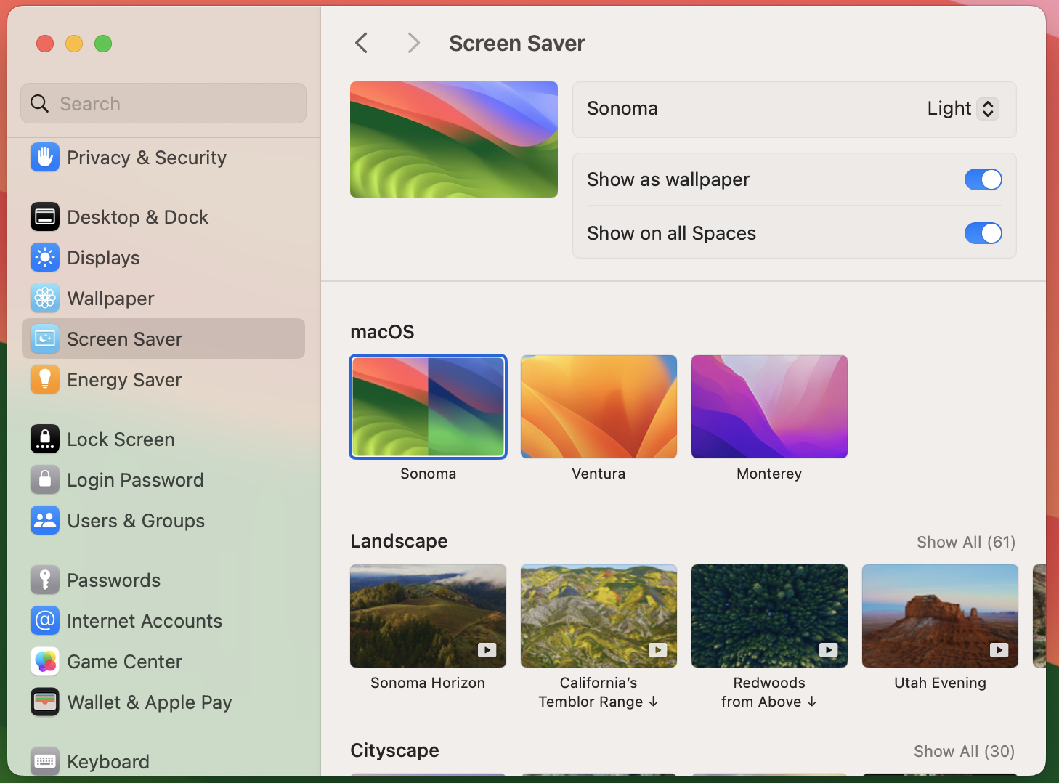1059x783 pixels.
Task: Click video play badge on Utah Evening
Action: [x=999, y=650]
